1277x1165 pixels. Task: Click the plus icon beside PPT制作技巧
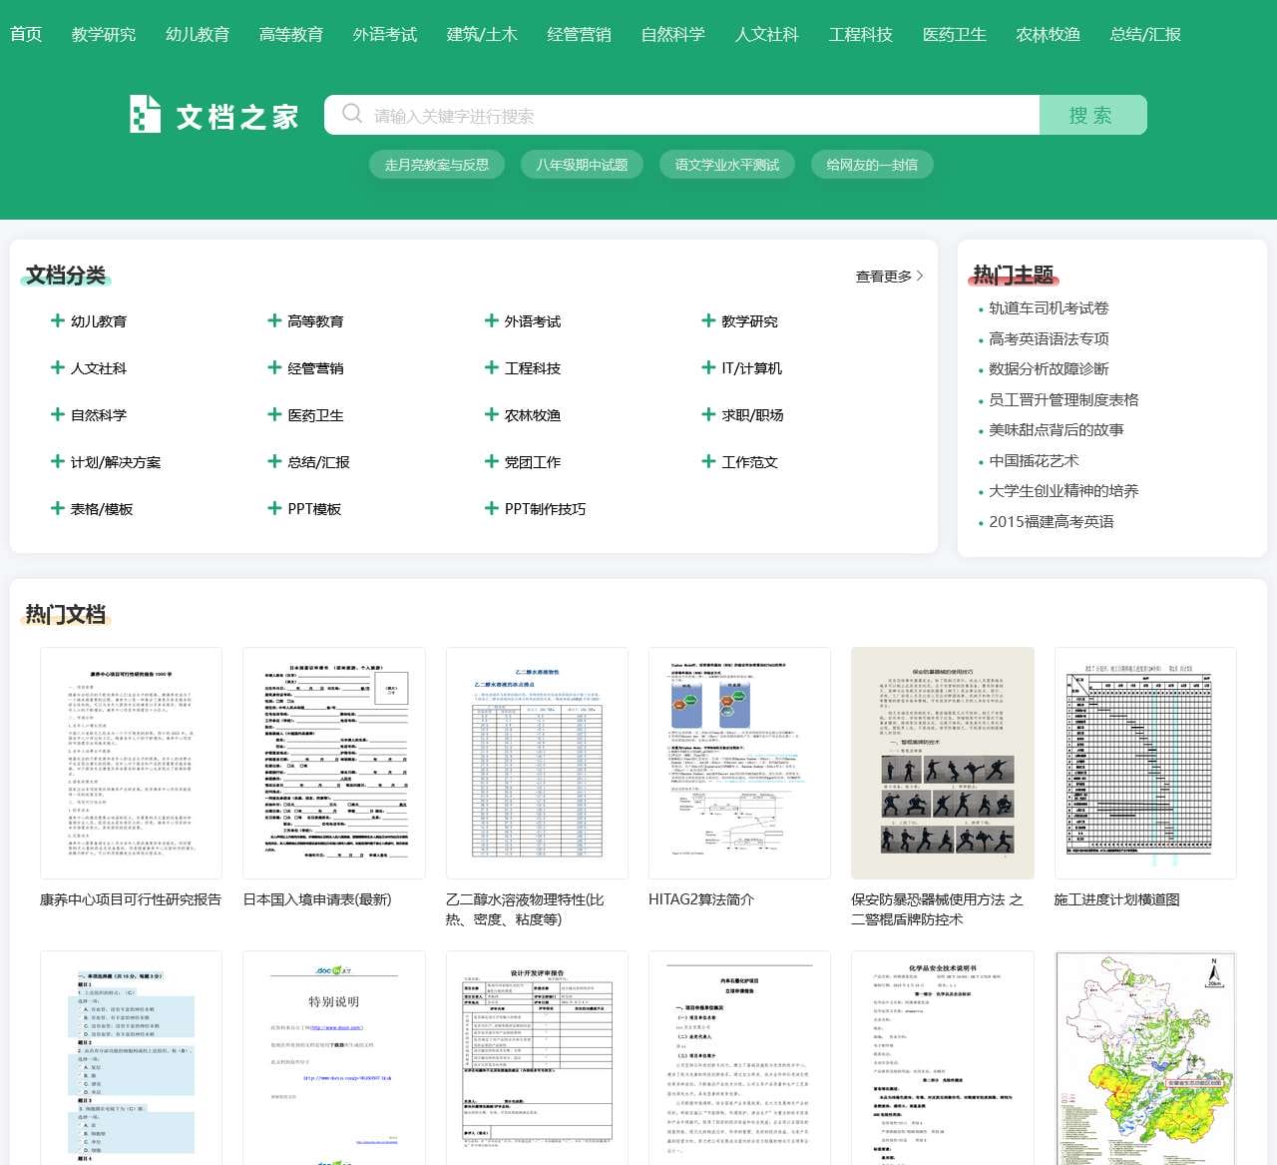click(491, 508)
